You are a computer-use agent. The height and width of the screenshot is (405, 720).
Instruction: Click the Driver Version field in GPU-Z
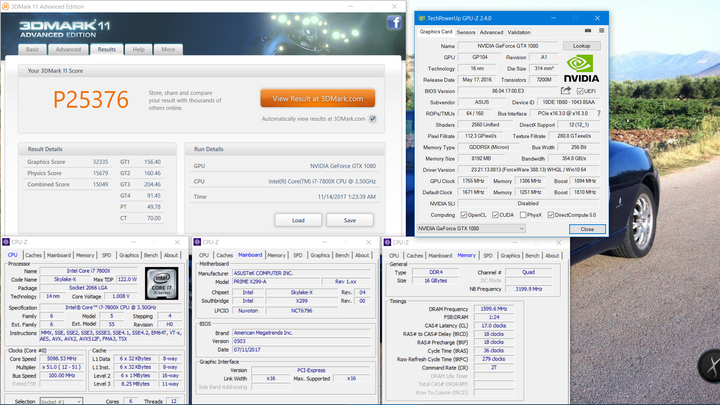(x=528, y=169)
